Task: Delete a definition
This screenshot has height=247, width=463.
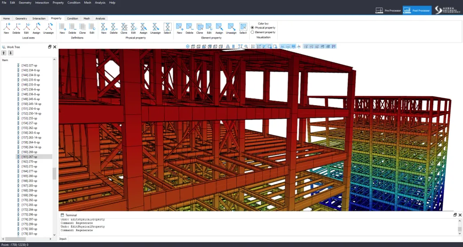Action: (x=72, y=29)
